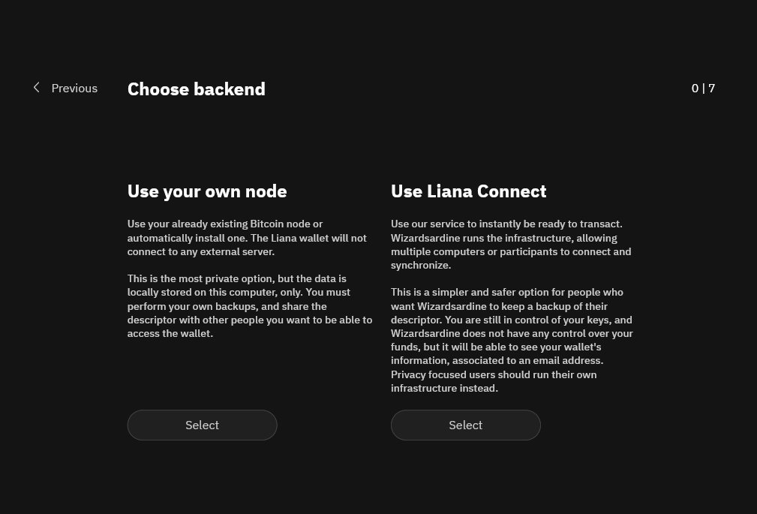The image size is (757, 514).
Task: Select the 'Use your own node' backend
Action: (x=202, y=425)
